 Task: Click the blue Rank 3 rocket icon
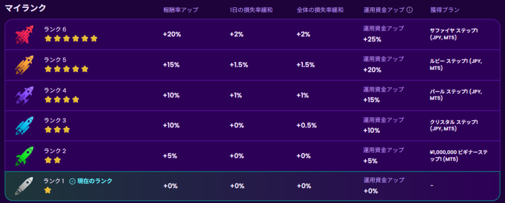[x=24, y=126]
